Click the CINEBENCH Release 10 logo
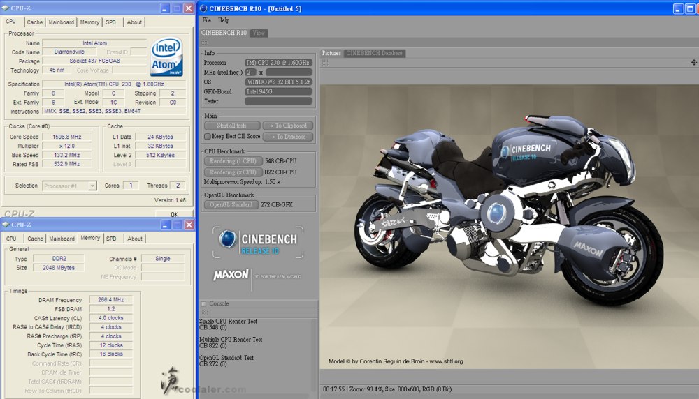 [x=258, y=243]
